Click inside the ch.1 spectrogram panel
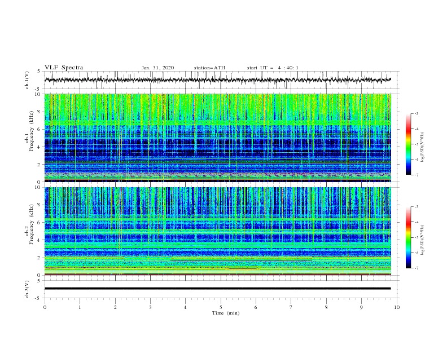This screenshot has width=447, height=345. (217, 138)
